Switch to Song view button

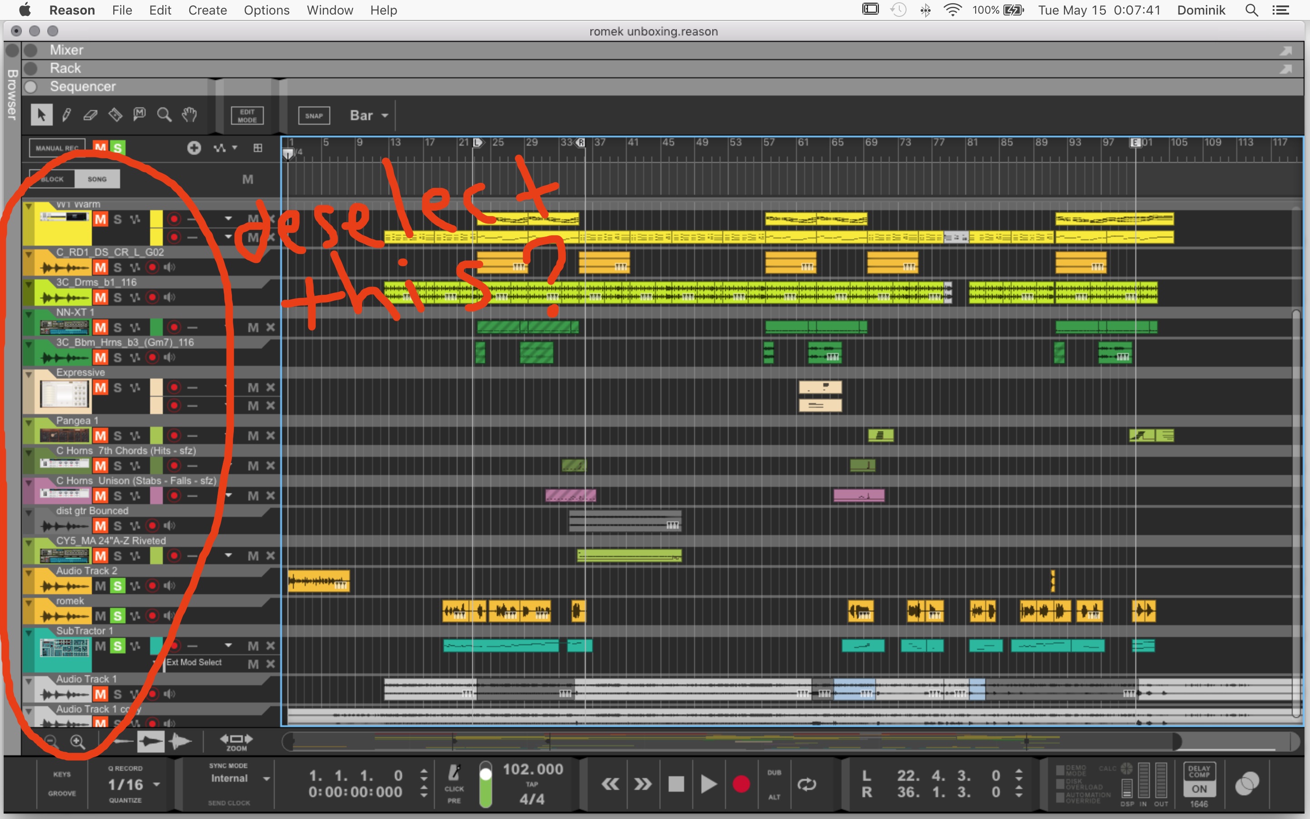(97, 179)
